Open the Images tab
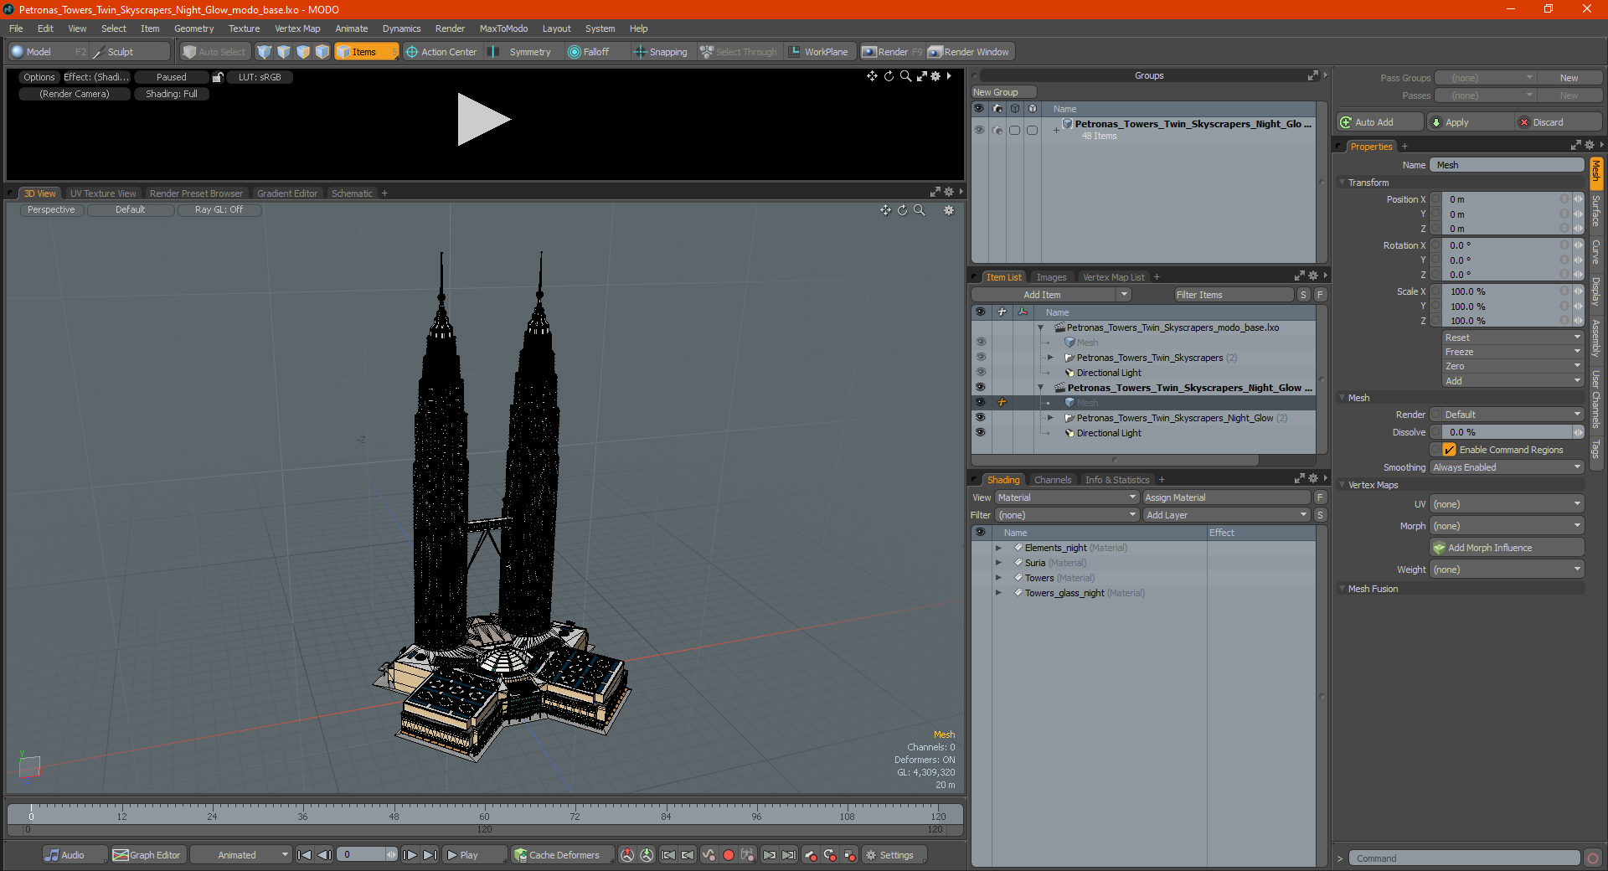 click(1051, 277)
